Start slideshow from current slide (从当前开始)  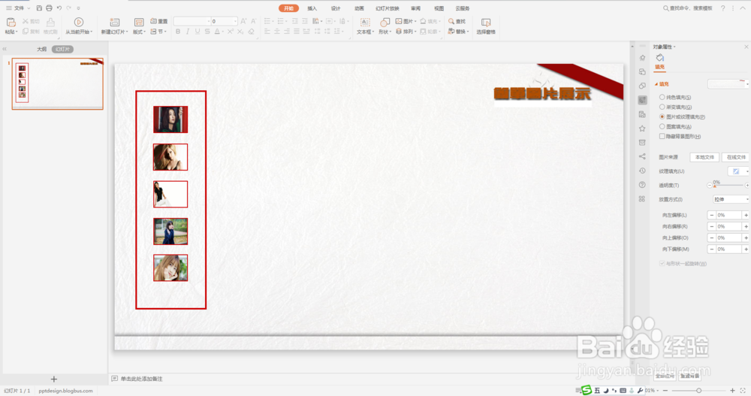pyautogui.click(x=79, y=23)
